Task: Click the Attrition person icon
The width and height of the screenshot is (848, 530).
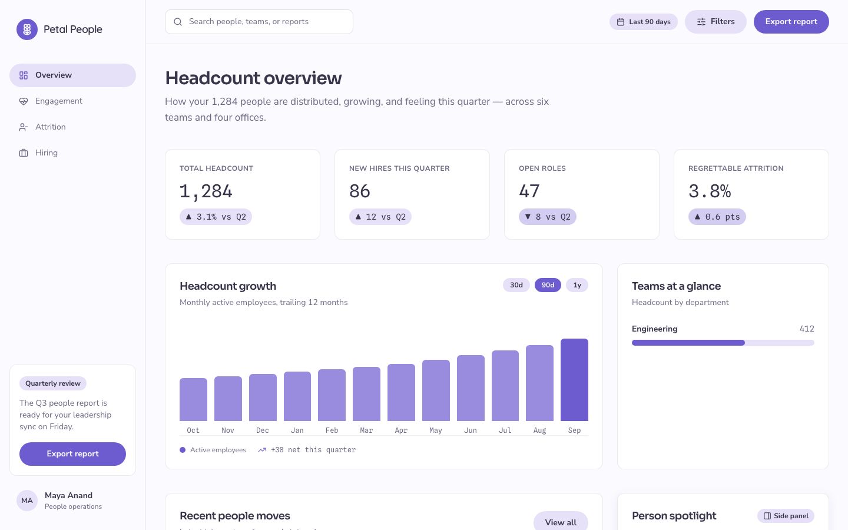Action: pos(24,127)
